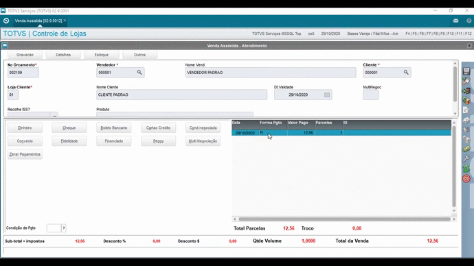Close the Venda Assistida - Atendimento panel
The width and height of the screenshot is (474, 266).
(x=469, y=46)
